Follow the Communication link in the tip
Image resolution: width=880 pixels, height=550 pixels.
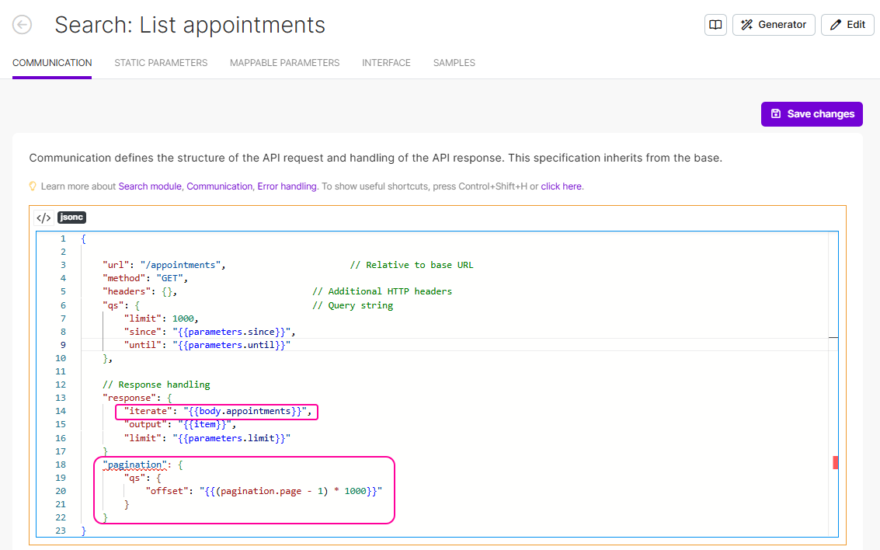click(219, 186)
